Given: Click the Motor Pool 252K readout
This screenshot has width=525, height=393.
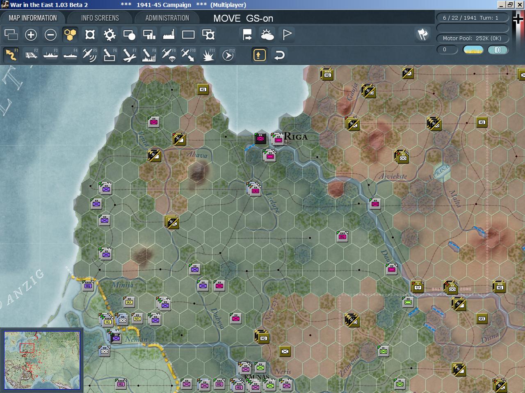Looking at the screenshot, I should pos(472,38).
